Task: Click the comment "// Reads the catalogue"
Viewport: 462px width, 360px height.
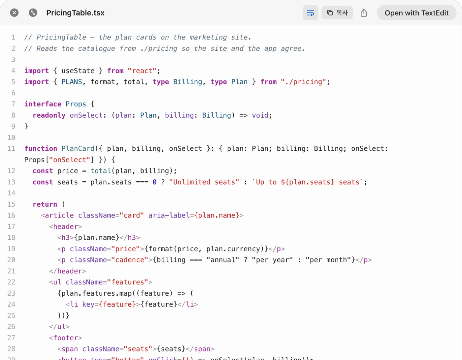Action: (165, 49)
